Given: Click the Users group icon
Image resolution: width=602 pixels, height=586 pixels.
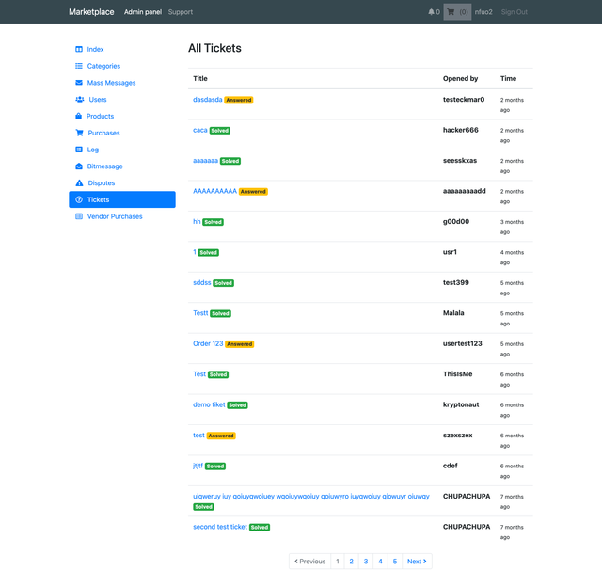Looking at the screenshot, I should point(79,100).
